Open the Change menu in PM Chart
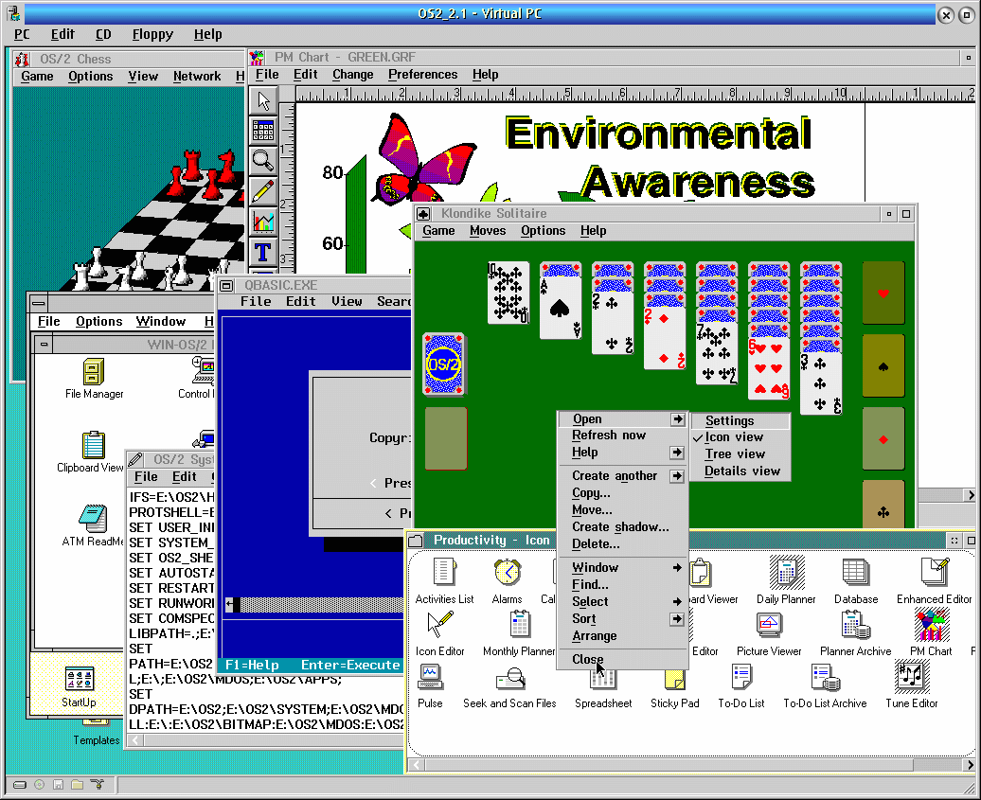981x800 pixels. pyautogui.click(x=353, y=75)
